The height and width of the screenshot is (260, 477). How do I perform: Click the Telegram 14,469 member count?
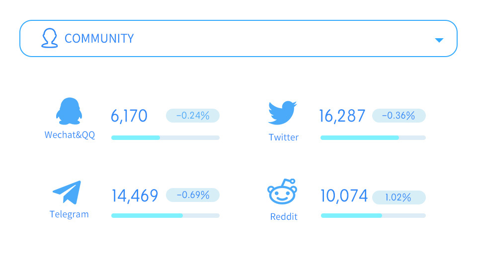[x=135, y=195]
